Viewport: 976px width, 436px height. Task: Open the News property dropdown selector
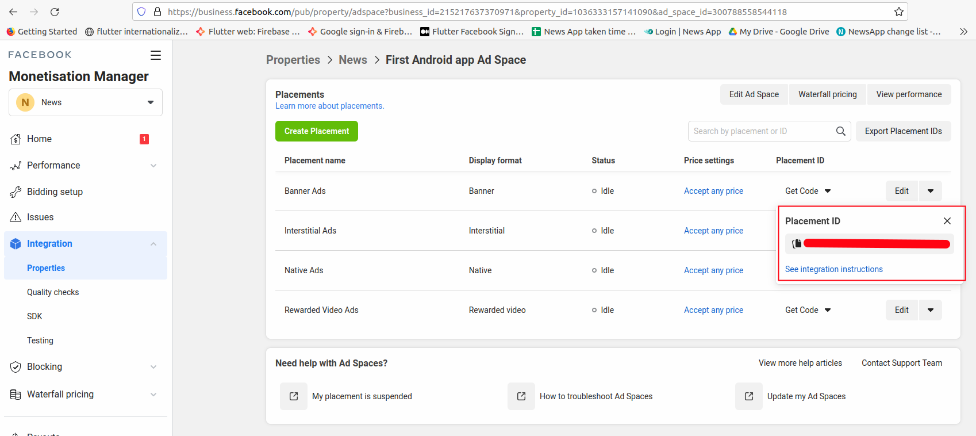[86, 102]
